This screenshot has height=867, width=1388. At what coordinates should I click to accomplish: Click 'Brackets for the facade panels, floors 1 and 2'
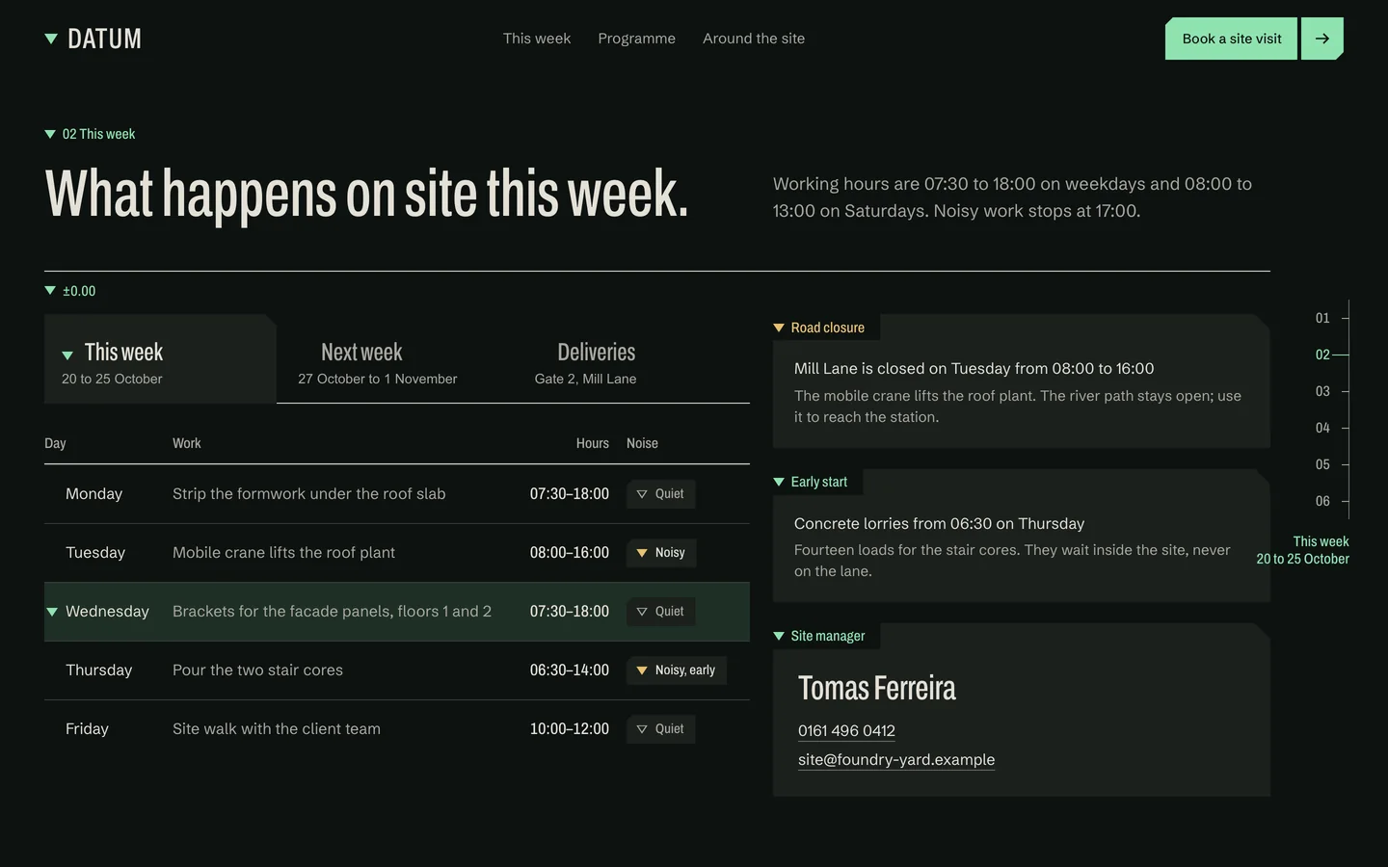pyautogui.click(x=332, y=612)
